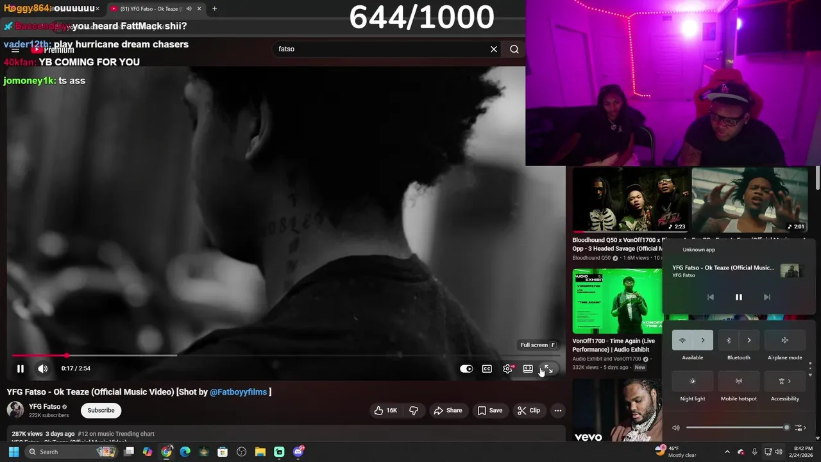Expand Bluetooth devices arrow

point(749,340)
